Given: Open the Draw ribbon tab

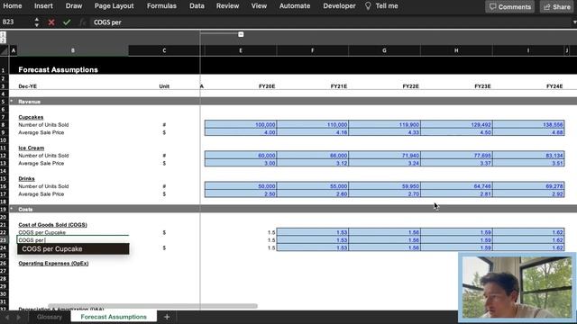Looking at the screenshot, I should [x=74, y=6].
